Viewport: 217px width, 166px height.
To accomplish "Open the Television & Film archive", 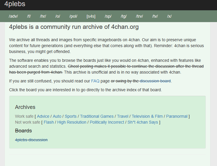I will pos(147,116).
